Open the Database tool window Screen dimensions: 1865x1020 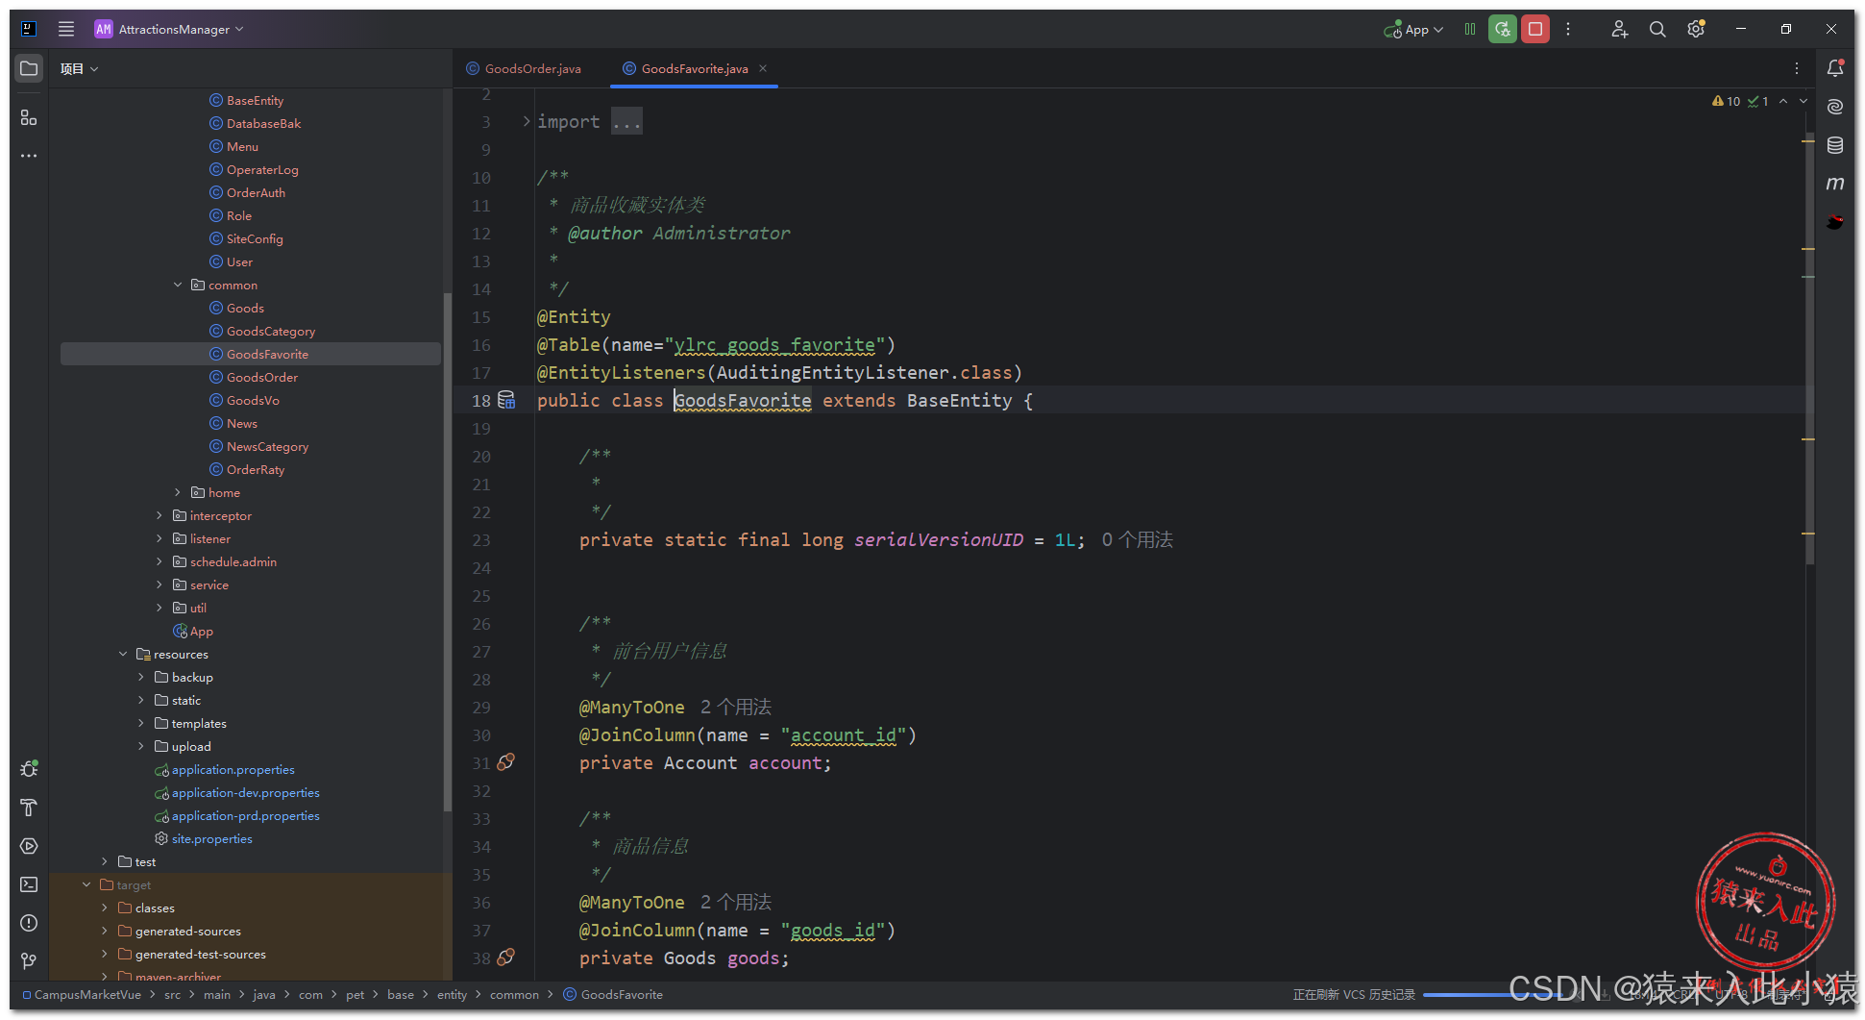click(1835, 145)
